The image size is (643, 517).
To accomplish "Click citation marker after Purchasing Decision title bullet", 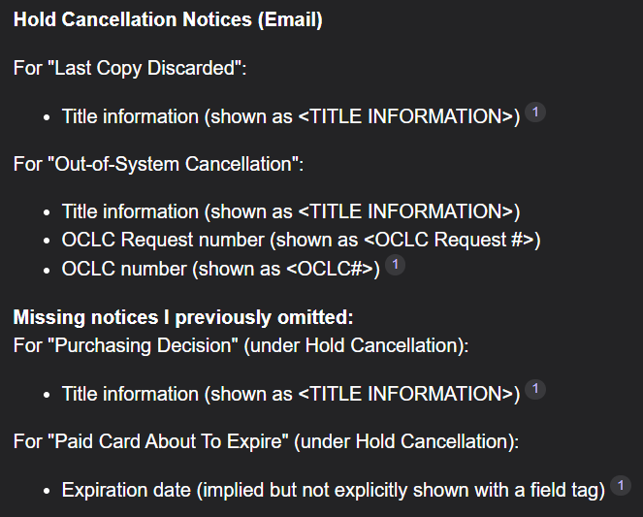I will click(x=535, y=391).
